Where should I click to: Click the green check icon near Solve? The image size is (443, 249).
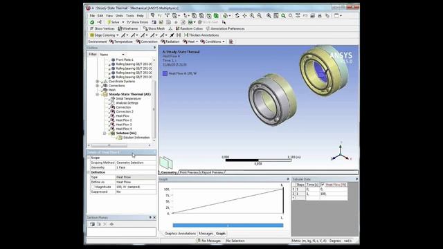click(x=92, y=22)
